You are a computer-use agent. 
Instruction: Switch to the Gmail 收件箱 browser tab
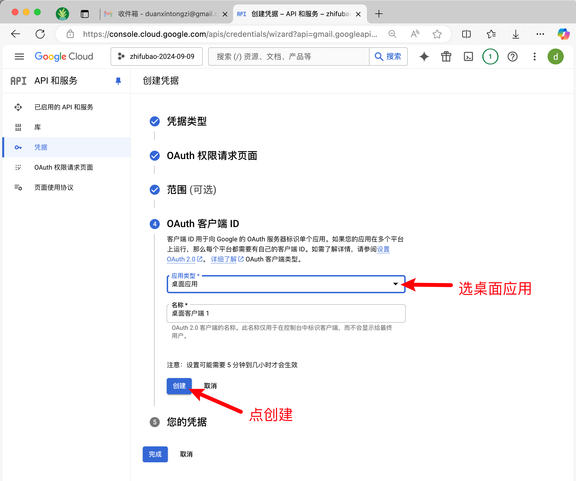click(165, 14)
